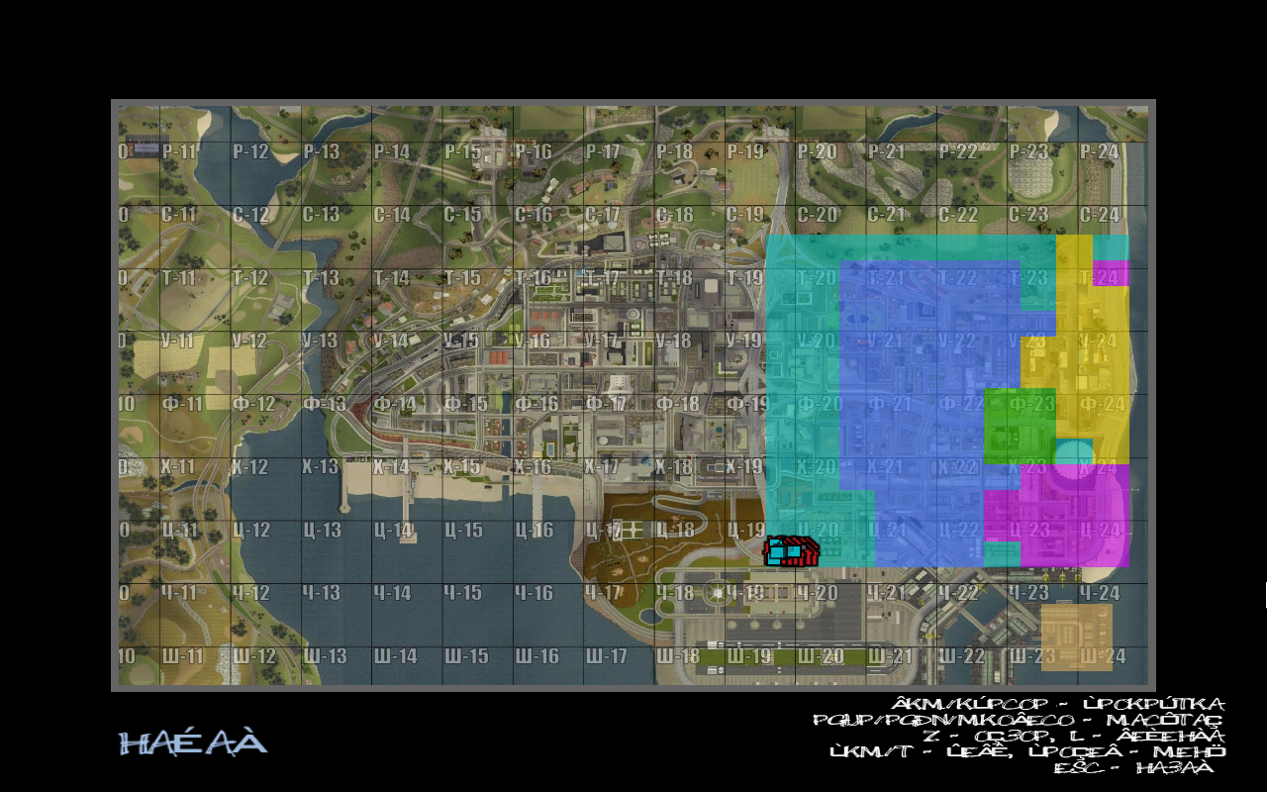Click the red and cyan house marker
This screenshot has width=1267, height=792.
tap(792, 551)
